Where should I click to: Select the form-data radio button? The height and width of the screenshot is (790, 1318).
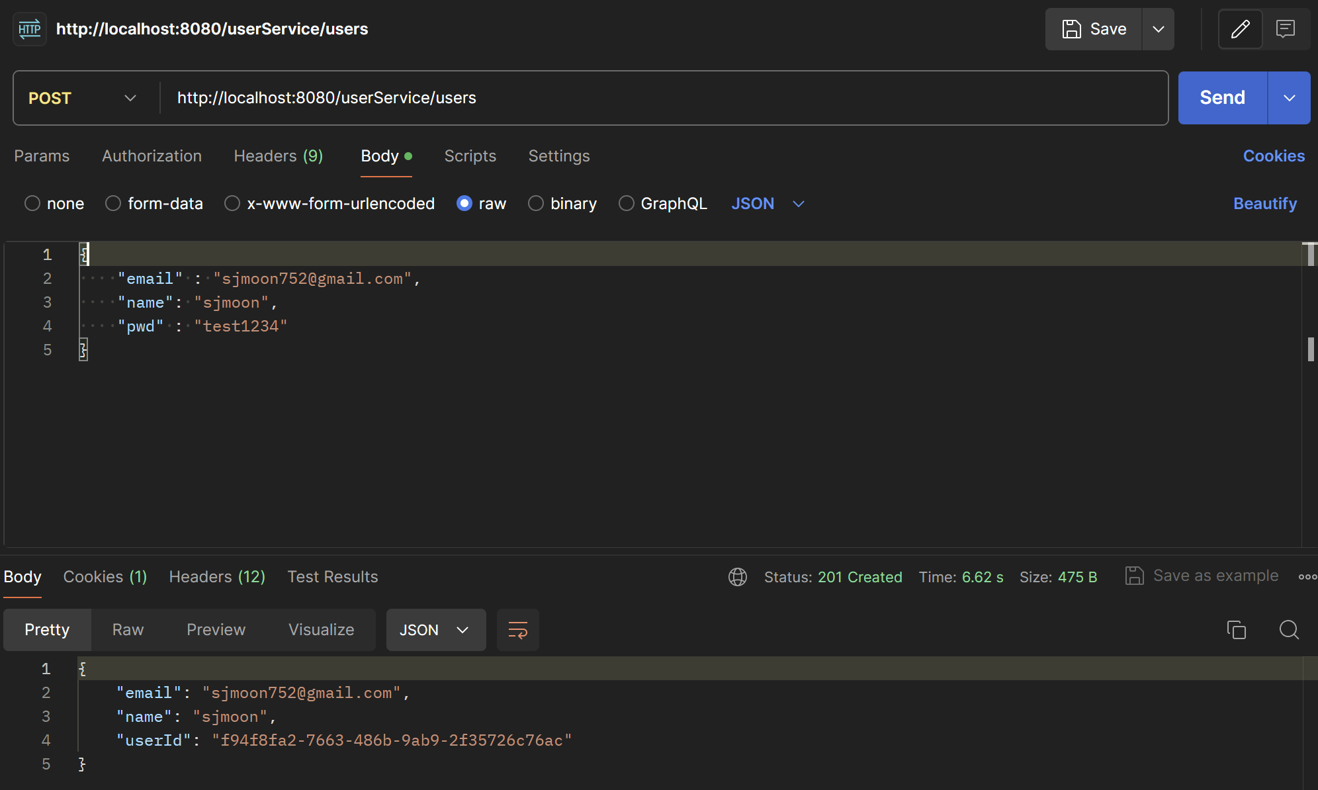113,204
